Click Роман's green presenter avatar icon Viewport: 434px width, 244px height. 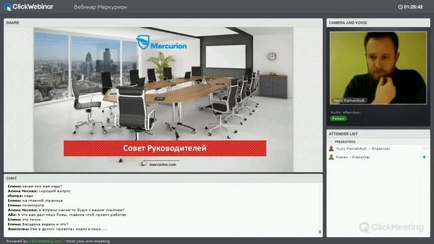click(331, 157)
